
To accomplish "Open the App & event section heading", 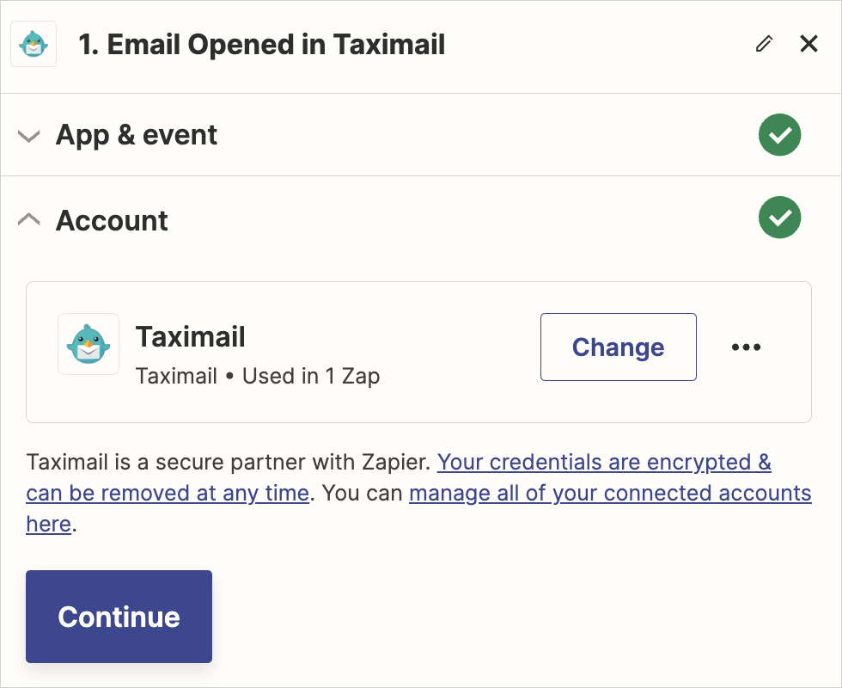I will (x=137, y=135).
